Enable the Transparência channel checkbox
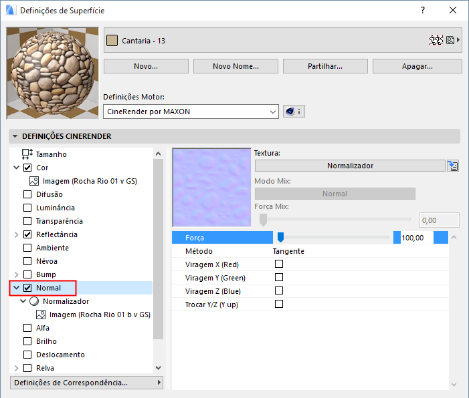Screen dimensions: 469x398 [x=27, y=221]
